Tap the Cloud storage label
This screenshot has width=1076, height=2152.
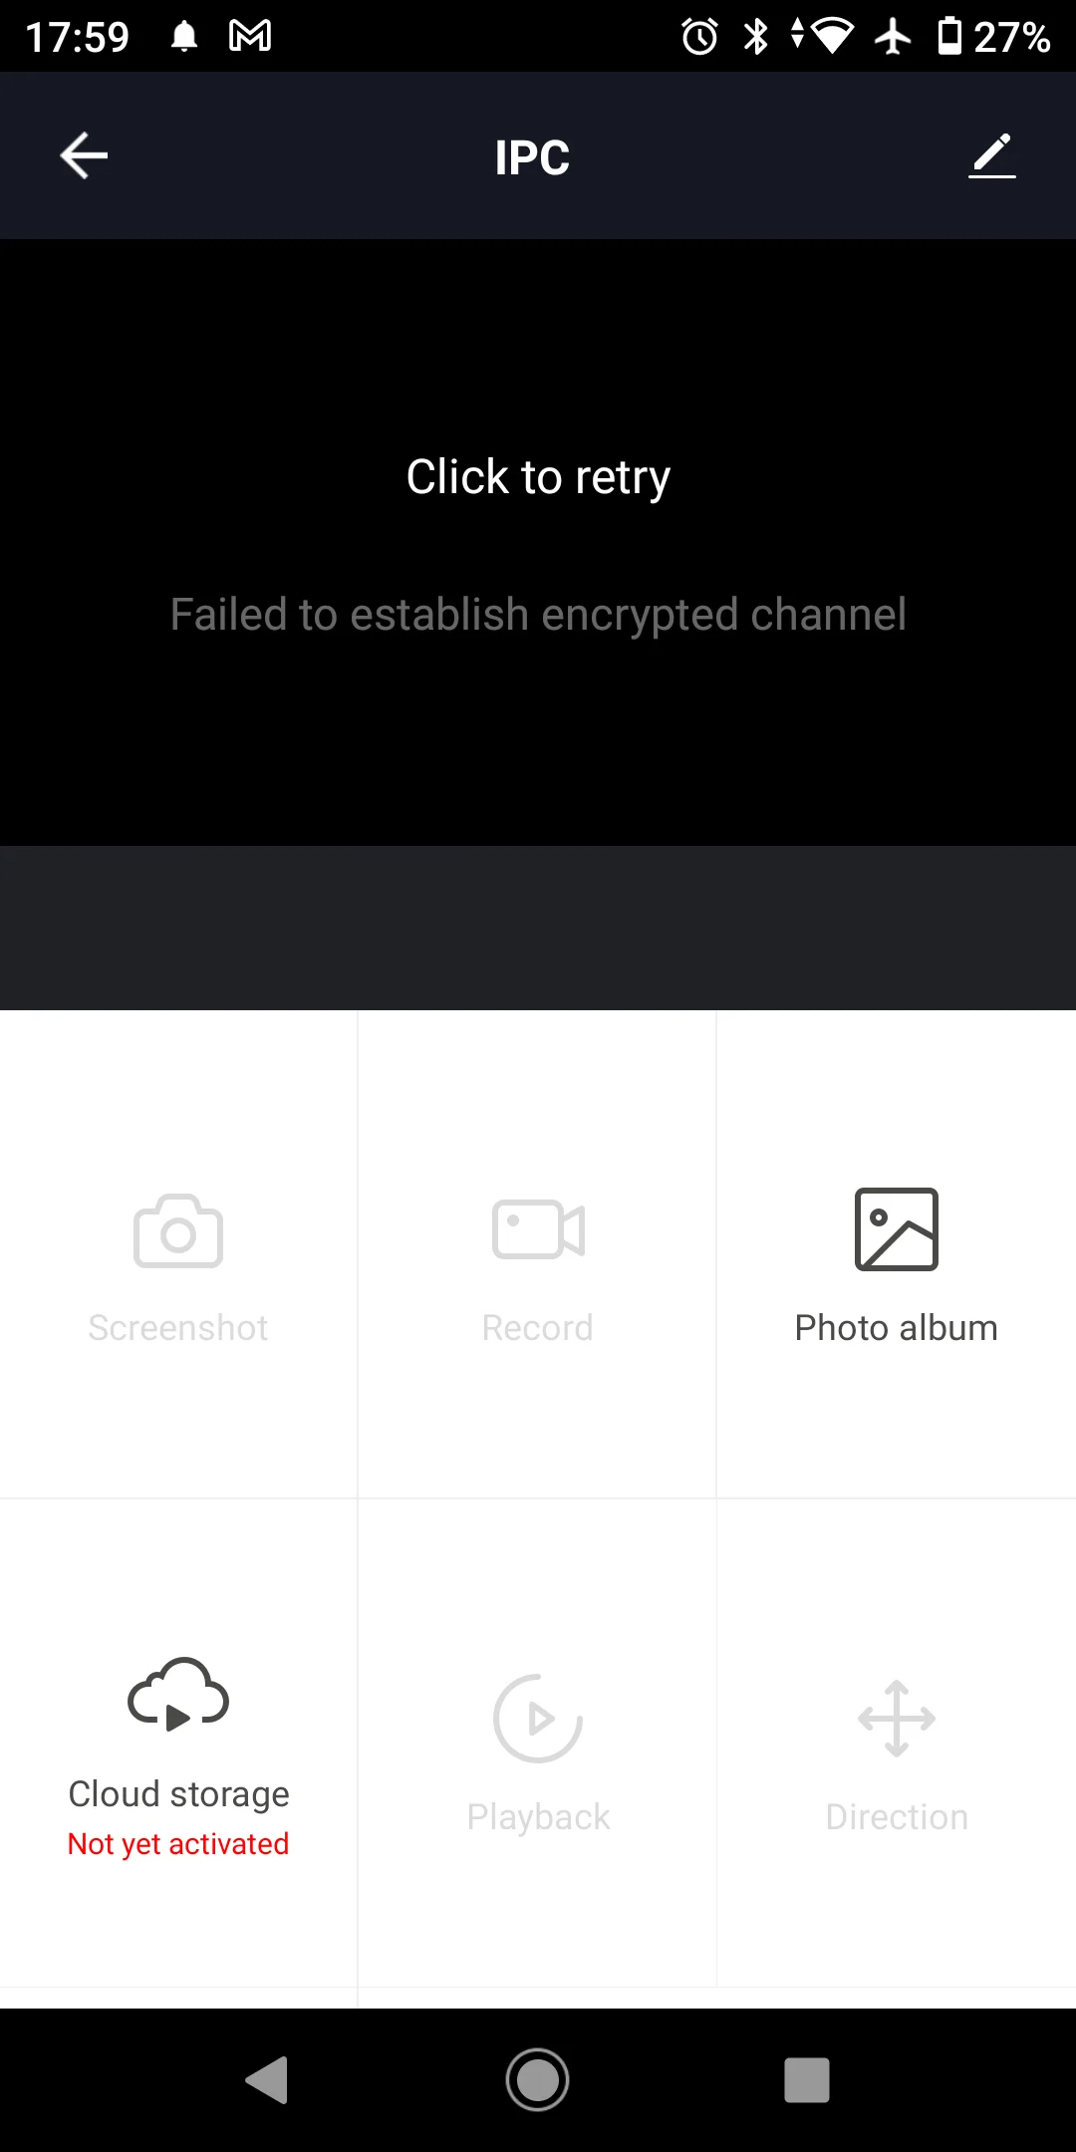(x=178, y=1794)
